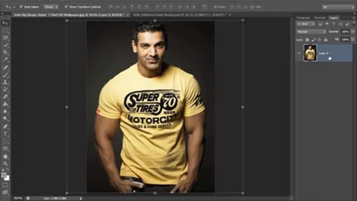Select the Brush tool
The height and width of the screenshot is (201, 357).
[x=5, y=74]
